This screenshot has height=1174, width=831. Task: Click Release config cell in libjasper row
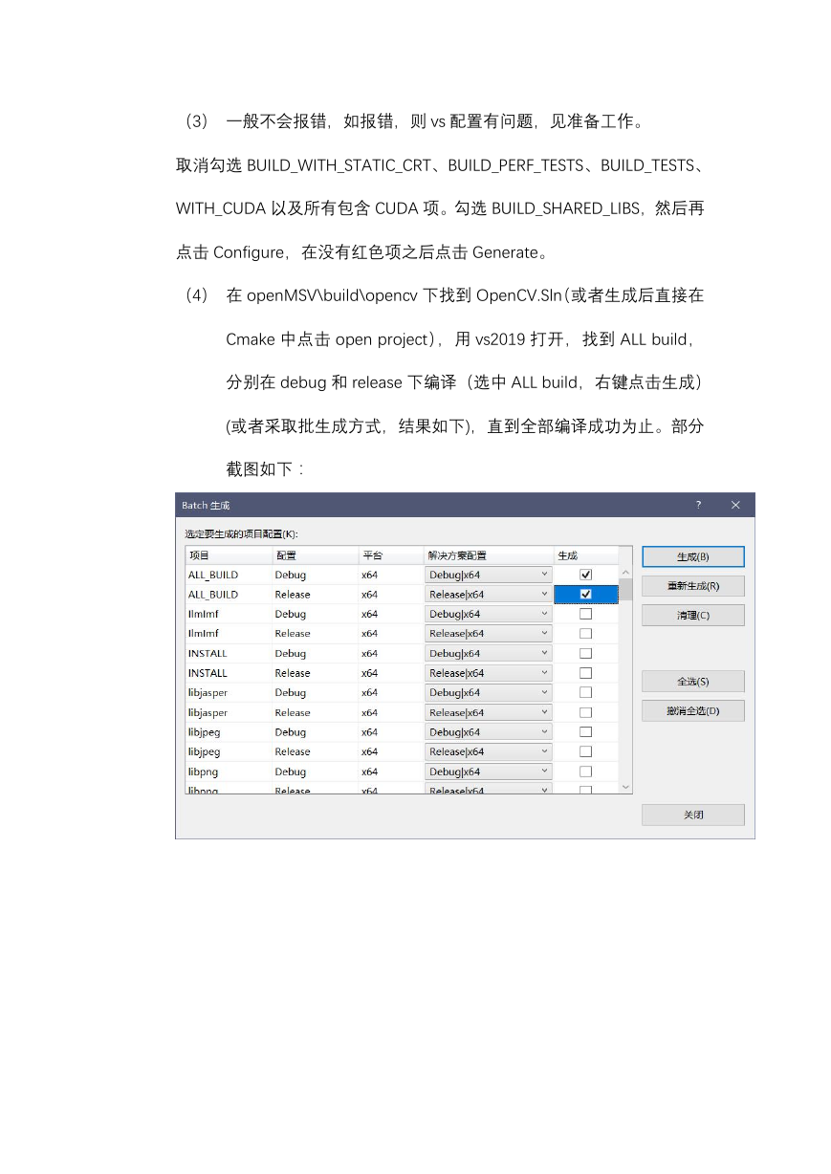click(x=293, y=712)
